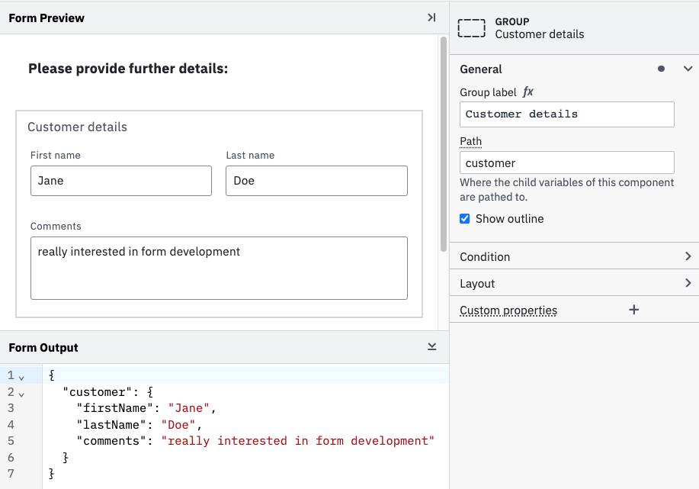Uncheck the Show outline checkbox
The height and width of the screenshot is (489, 699).
(x=465, y=219)
